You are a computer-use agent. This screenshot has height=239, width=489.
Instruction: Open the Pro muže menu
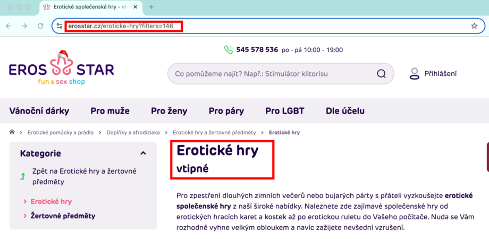(110, 111)
